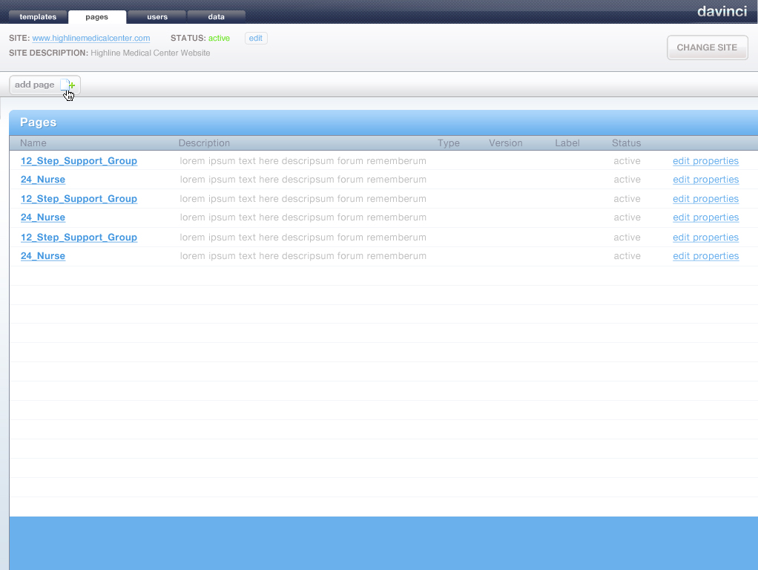
Task: Open the second 24_Nurse page link
Action: click(43, 217)
